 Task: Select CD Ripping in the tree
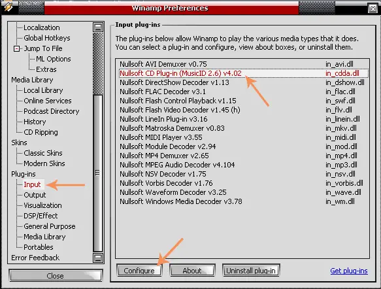pos(41,132)
